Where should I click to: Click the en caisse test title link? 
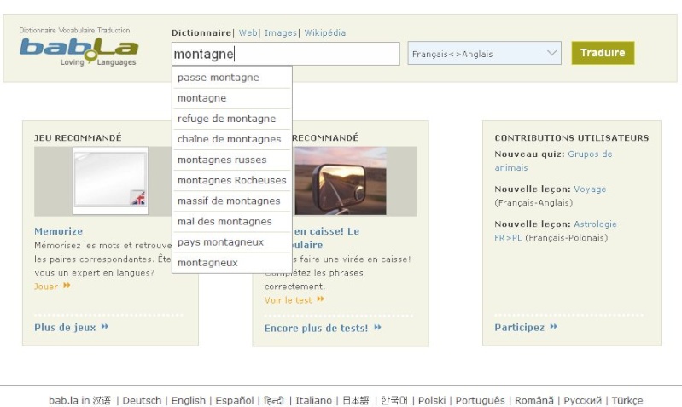click(327, 238)
